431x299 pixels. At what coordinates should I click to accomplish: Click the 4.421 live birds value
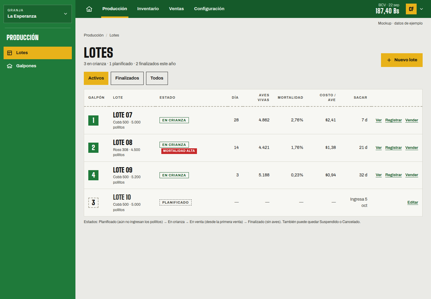[x=264, y=148]
